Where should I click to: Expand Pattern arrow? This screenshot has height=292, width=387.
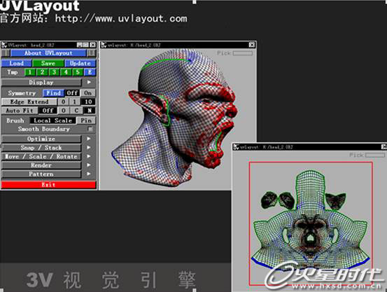(89, 174)
